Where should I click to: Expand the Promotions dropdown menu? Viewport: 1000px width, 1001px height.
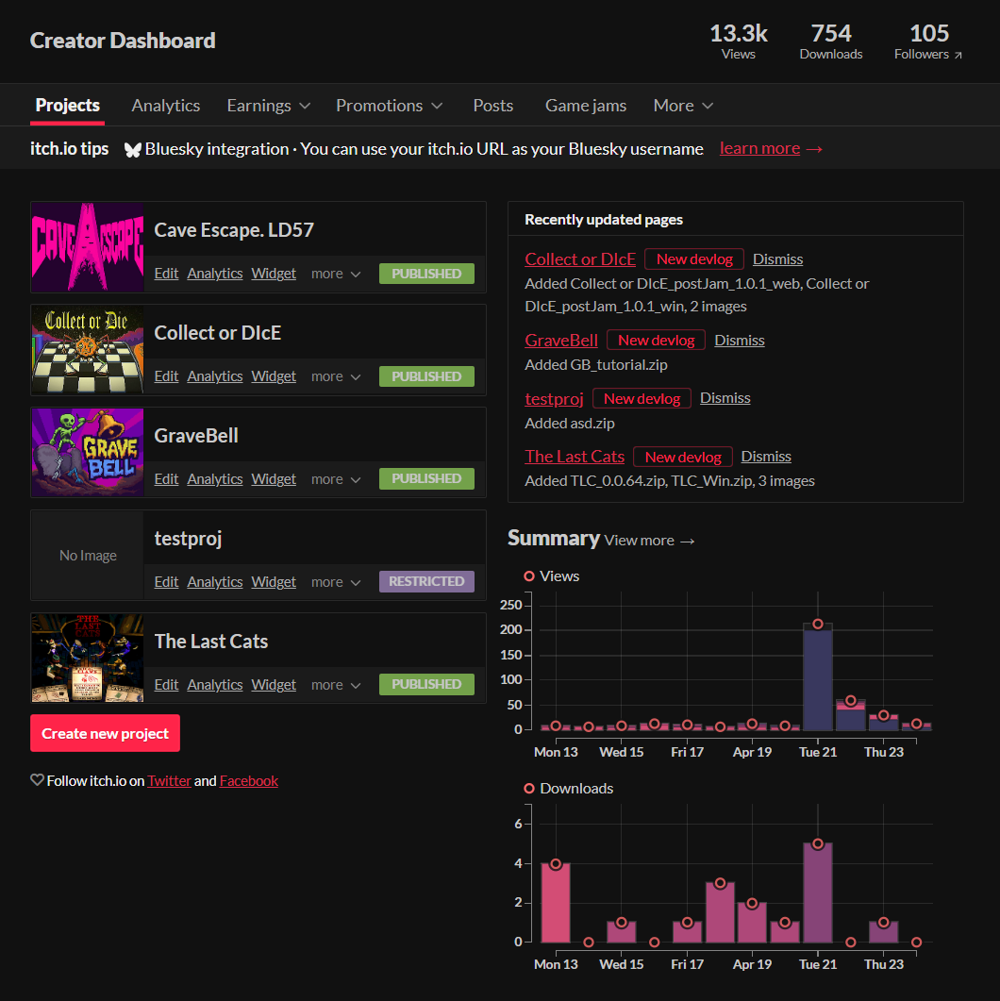coord(390,106)
